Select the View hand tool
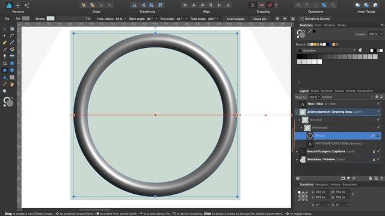 (12, 84)
